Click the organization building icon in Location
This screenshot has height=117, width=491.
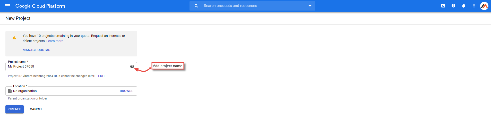(x=10, y=91)
